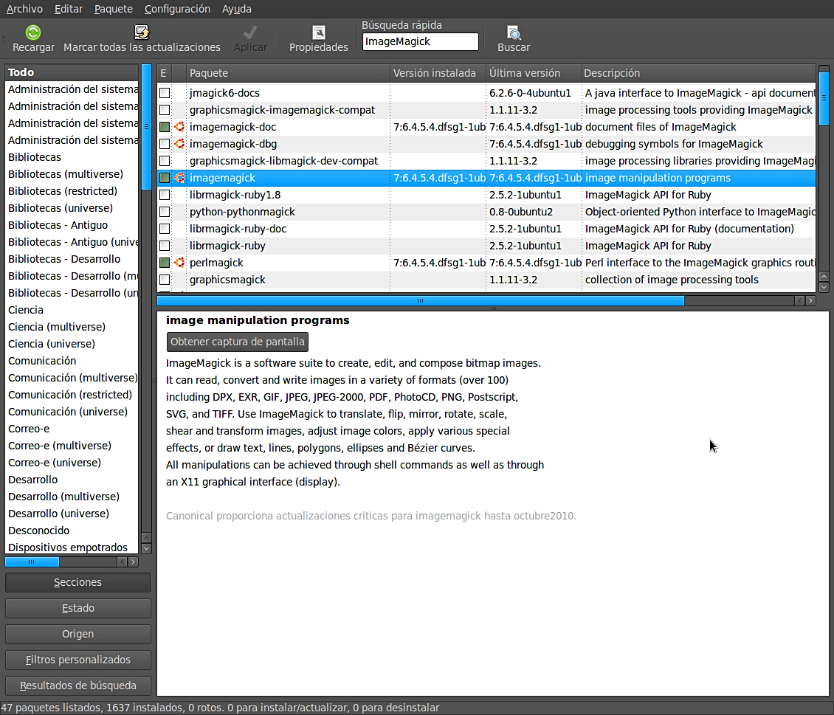
Task: Toggle status box for perlmagick
Action: [x=165, y=263]
